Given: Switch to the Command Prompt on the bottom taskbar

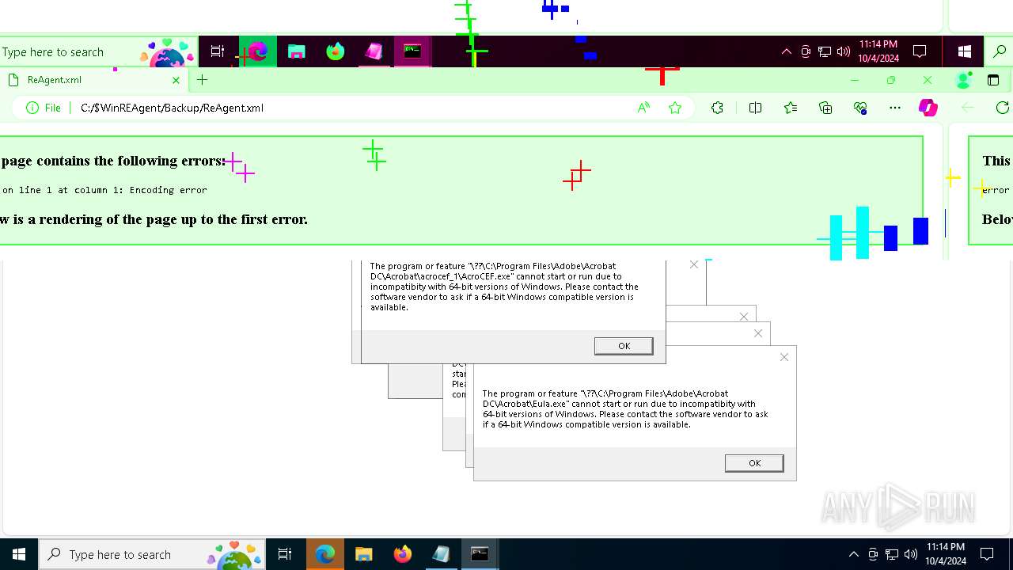Looking at the screenshot, I should (480, 554).
